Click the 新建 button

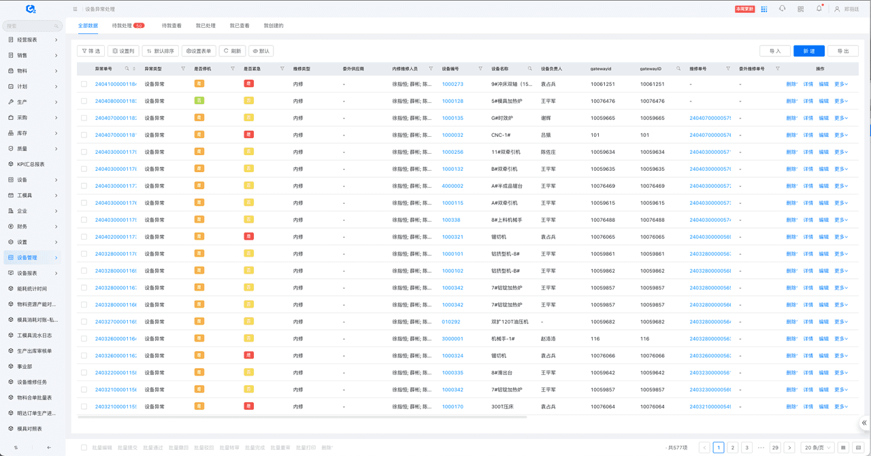(x=809, y=51)
